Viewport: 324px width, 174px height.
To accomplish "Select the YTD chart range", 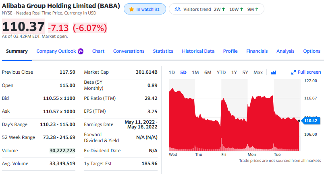I will coord(221,72).
